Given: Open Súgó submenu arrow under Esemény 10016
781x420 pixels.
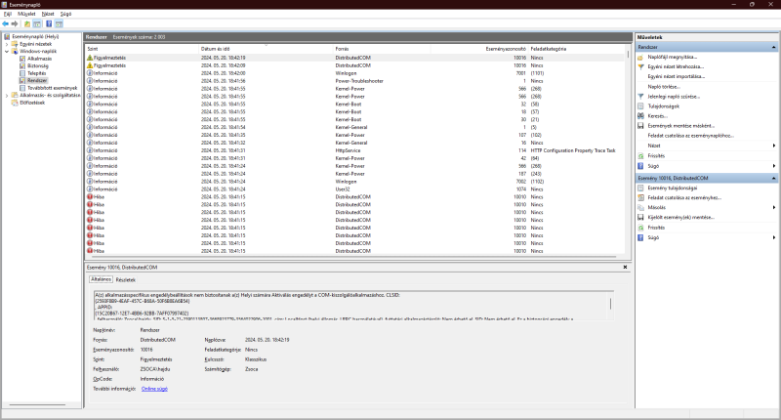Looking at the screenshot, I should pyautogui.click(x=774, y=237).
